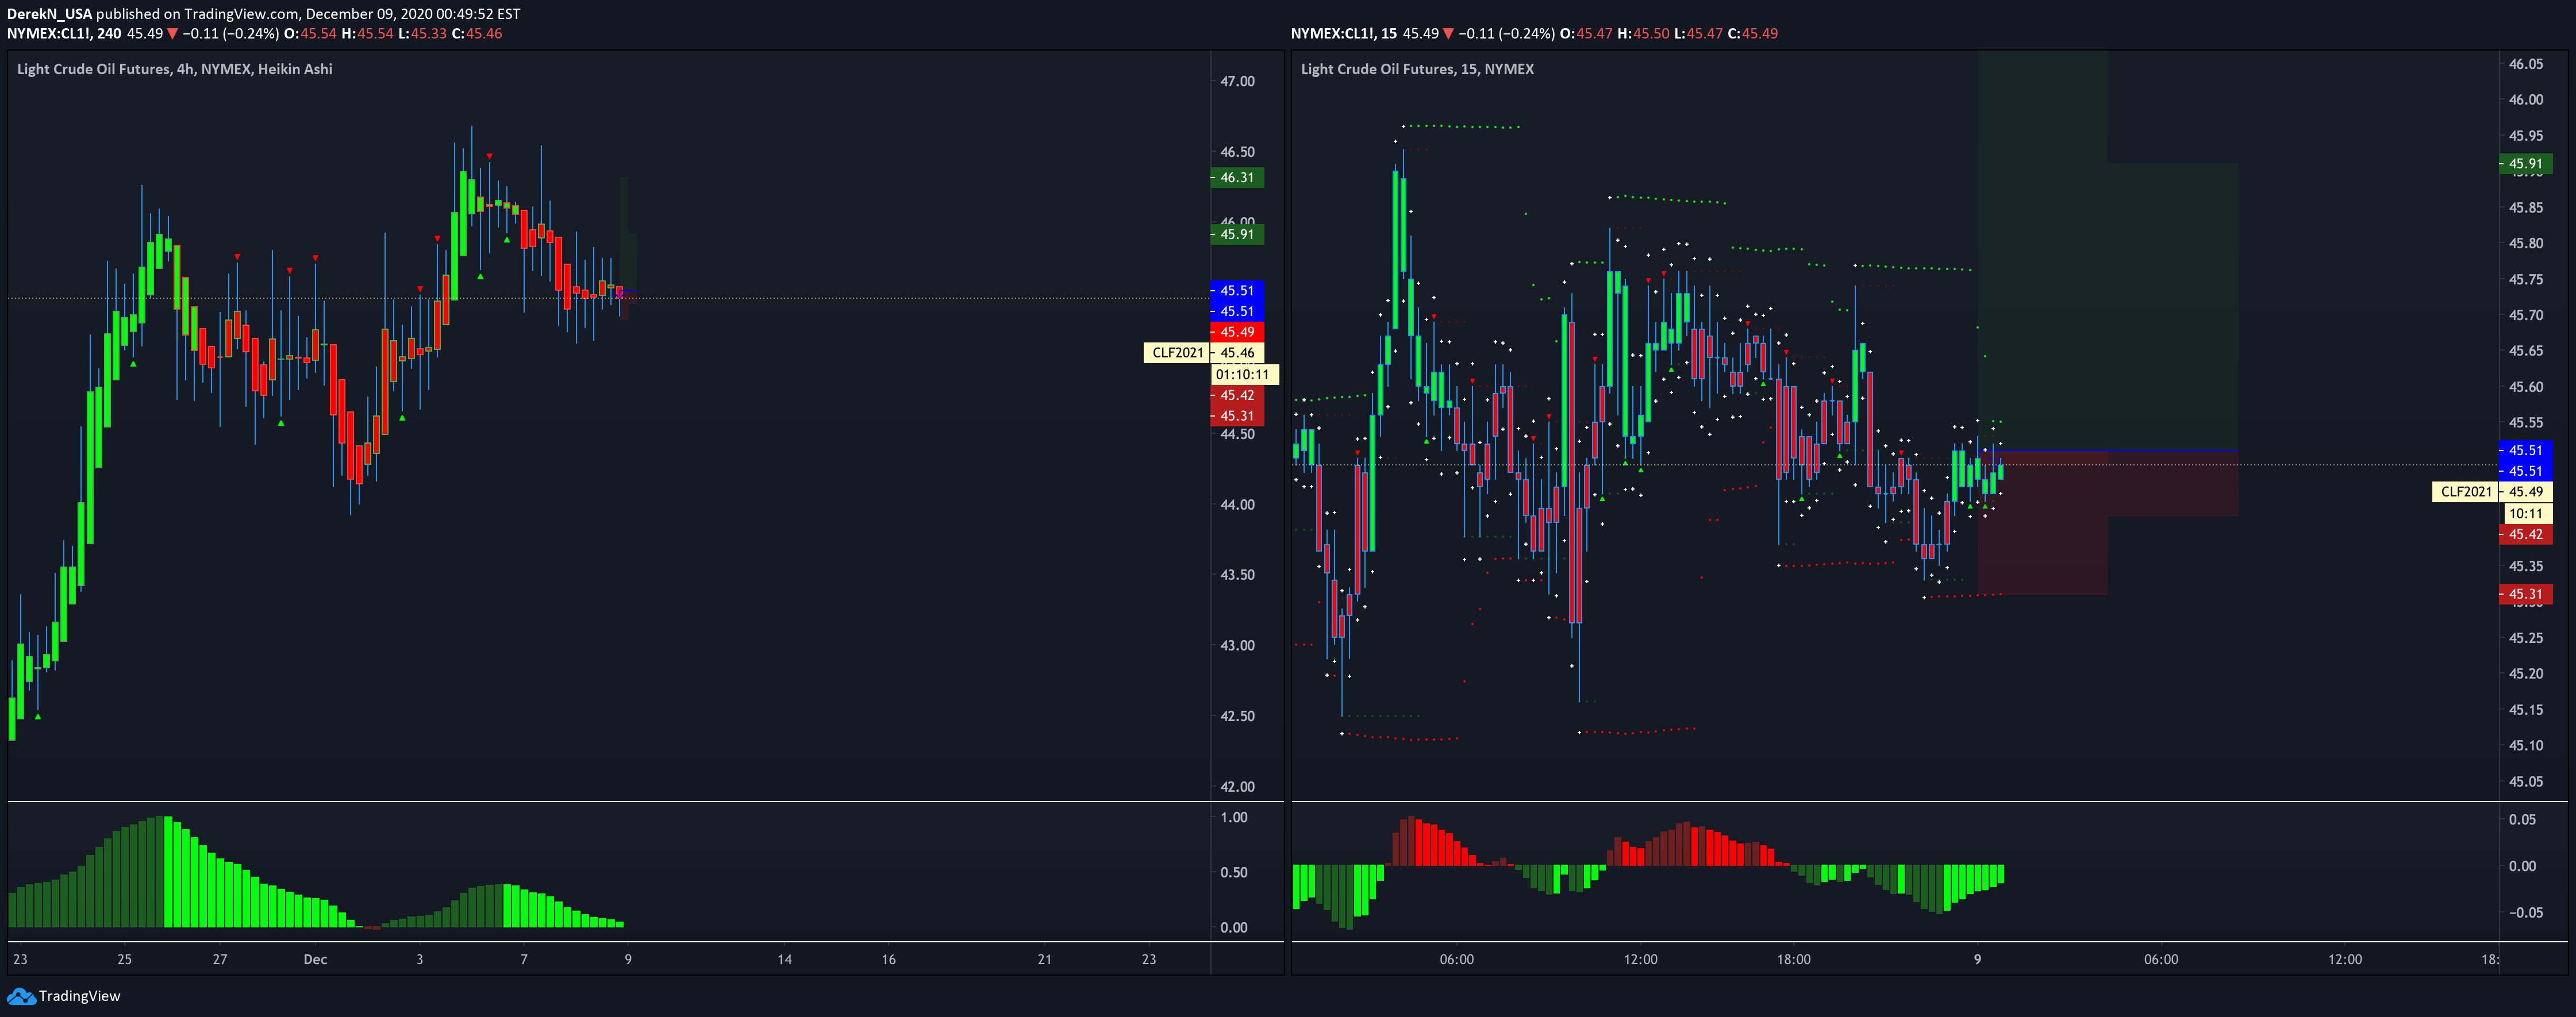Select the 'Light Crude Oil Futures, 15, NYMEX' title

pos(1417,69)
